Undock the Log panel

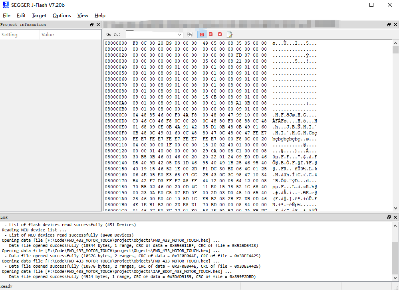point(389,217)
